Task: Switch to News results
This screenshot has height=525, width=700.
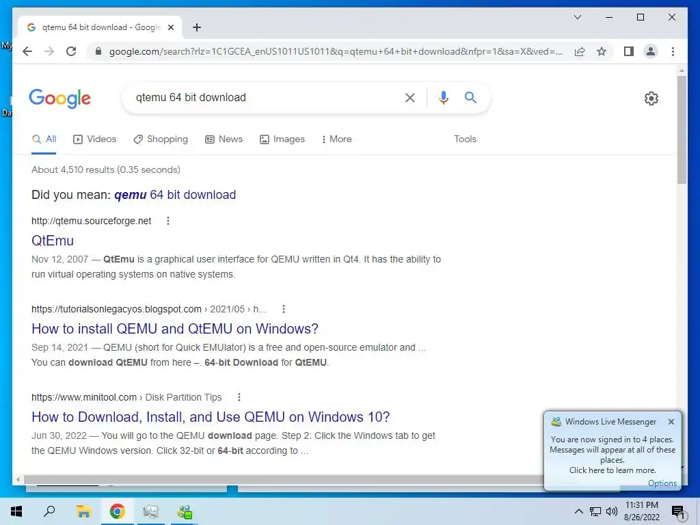Action: tap(224, 139)
